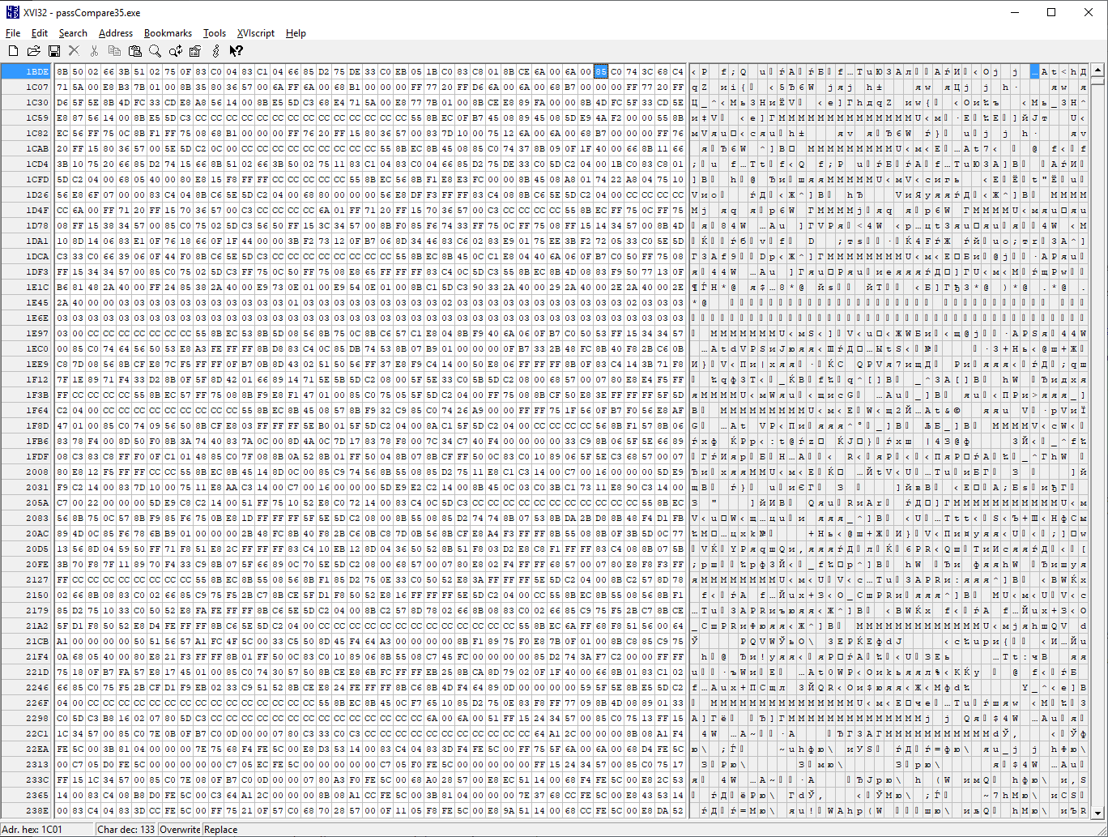The width and height of the screenshot is (1108, 837).
Task: Click the address label 1DF3
Action: (x=37, y=271)
